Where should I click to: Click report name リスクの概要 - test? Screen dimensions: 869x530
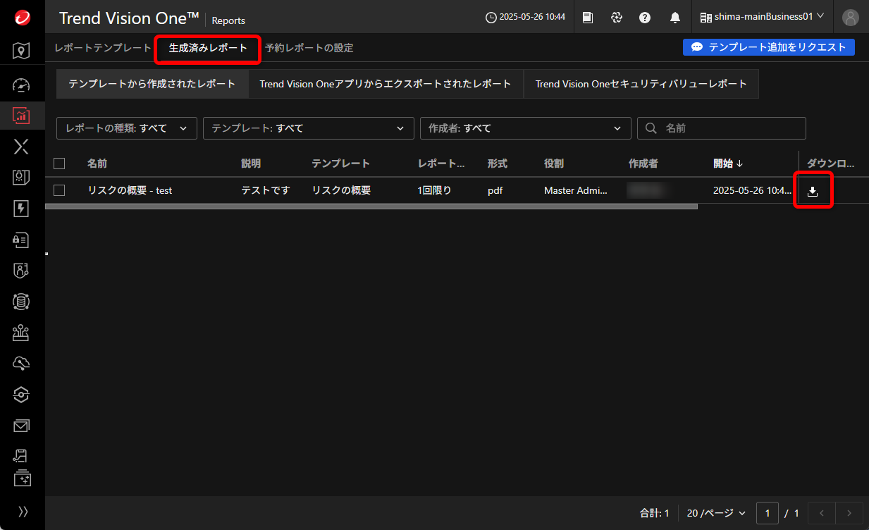[130, 190]
